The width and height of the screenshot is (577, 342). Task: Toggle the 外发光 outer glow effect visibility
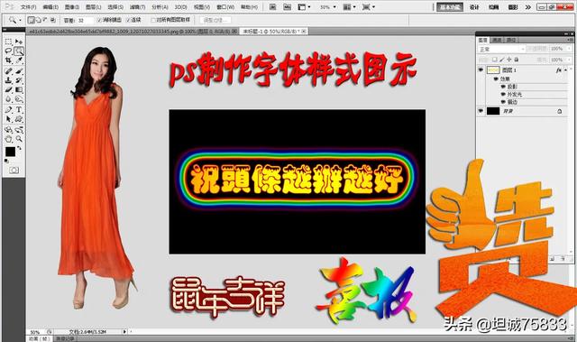tap(503, 94)
